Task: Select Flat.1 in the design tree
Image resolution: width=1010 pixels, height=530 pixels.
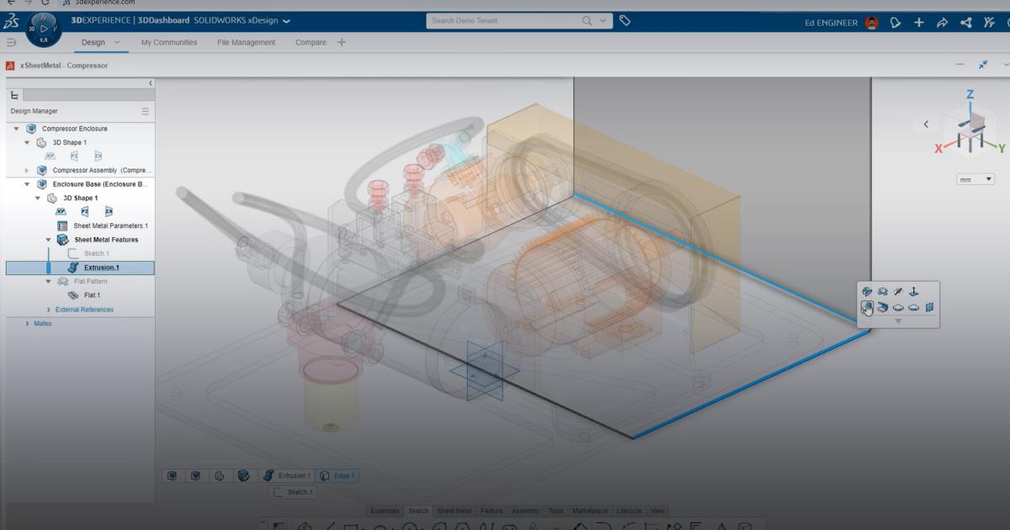Action: (x=92, y=295)
